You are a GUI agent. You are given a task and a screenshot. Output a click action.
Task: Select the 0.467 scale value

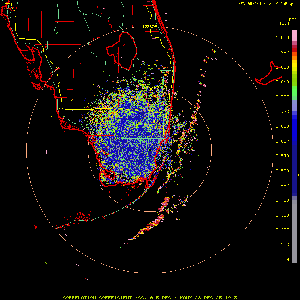tap(282, 186)
